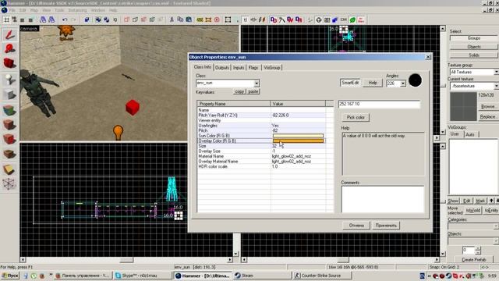
Task: Select the orange Overlay Color swatch
Action: (298, 140)
